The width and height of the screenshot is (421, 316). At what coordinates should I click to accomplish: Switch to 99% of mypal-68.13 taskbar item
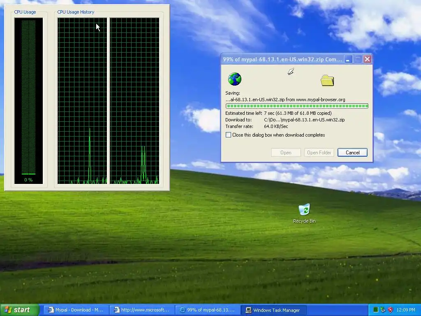[208, 310]
